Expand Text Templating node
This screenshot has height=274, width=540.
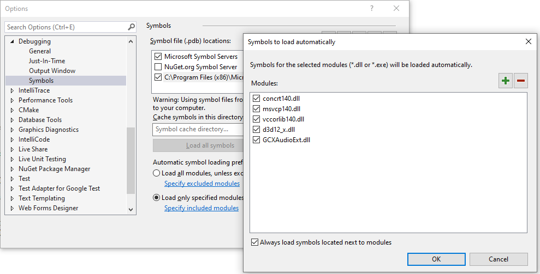12,198
